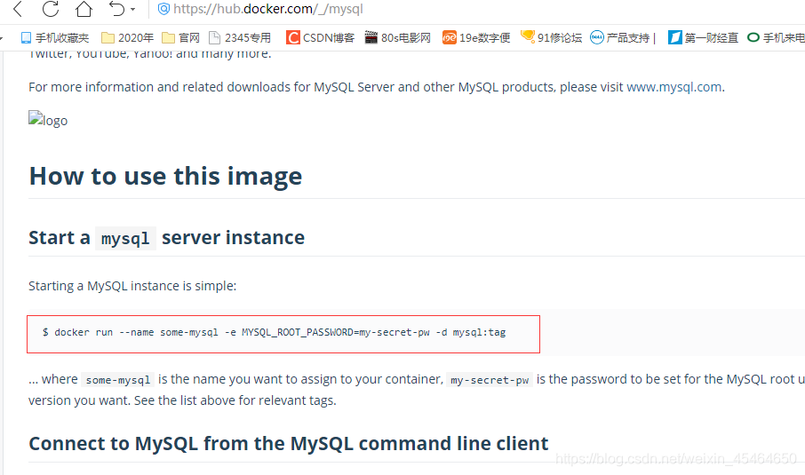The image size is (805, 475).
Task: Open the 19e数字便 bookmark
Action: tap(476, 37)
